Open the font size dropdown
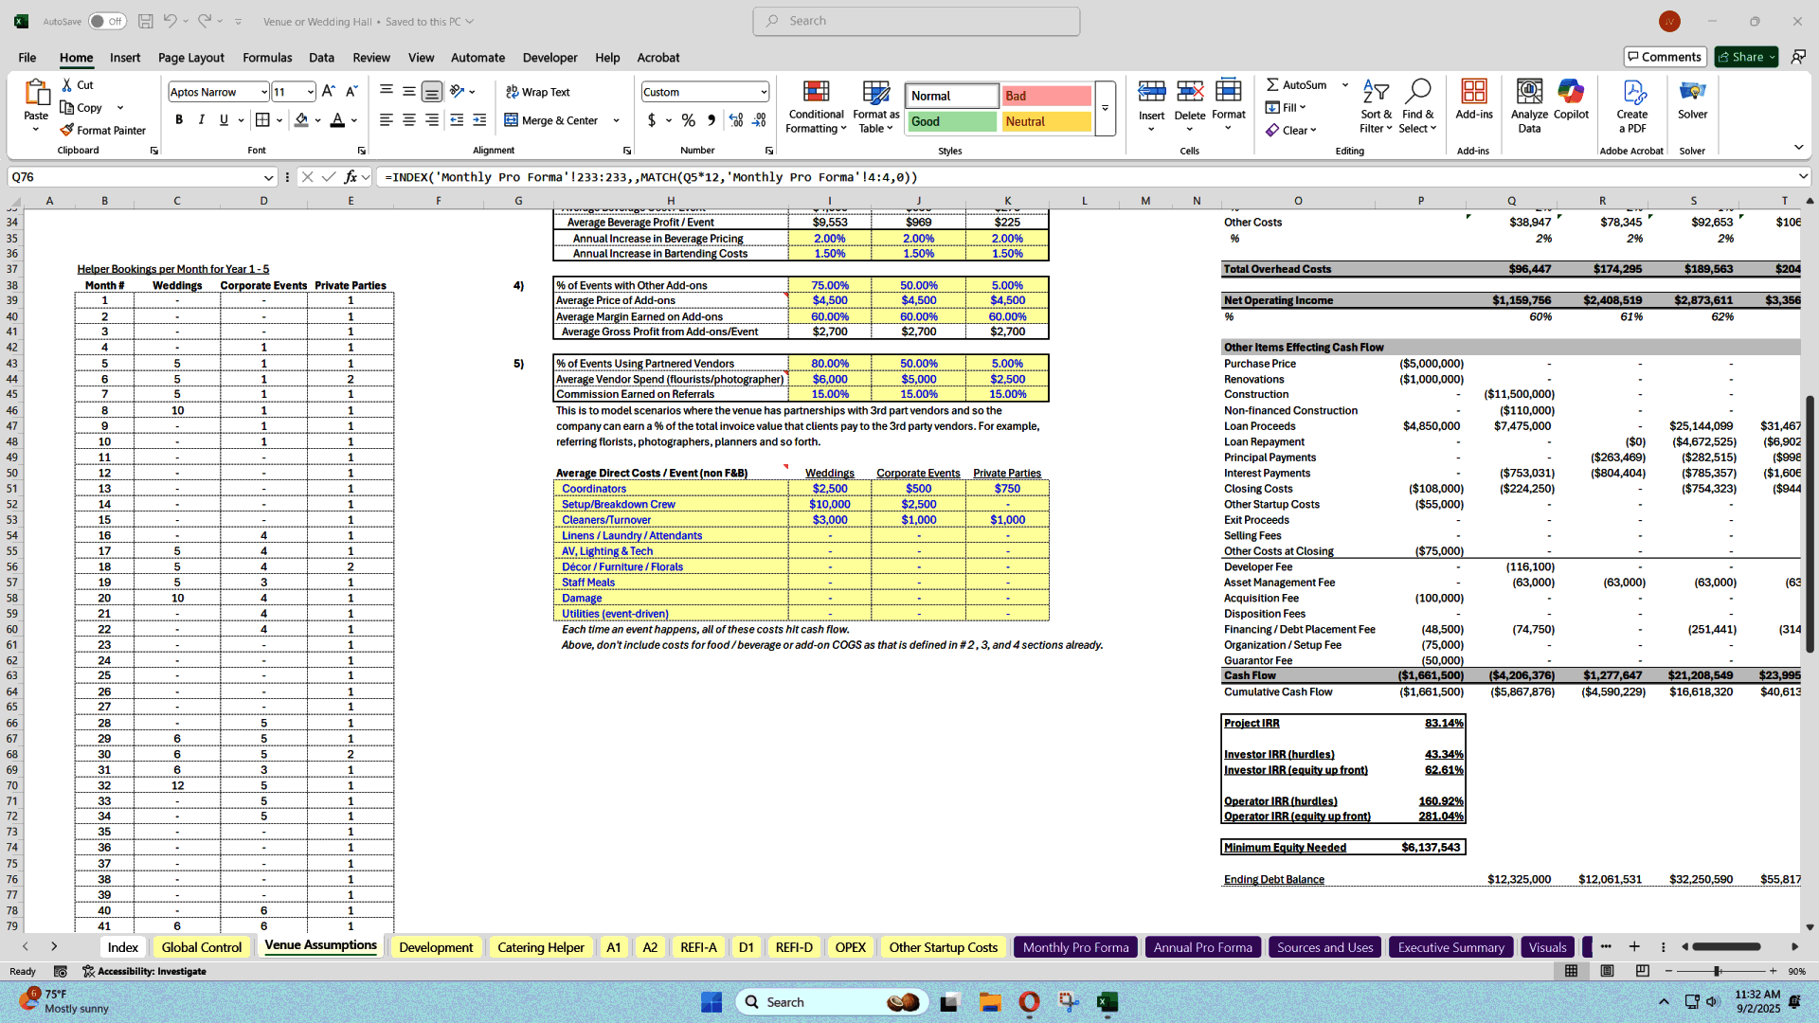The image size is (1819, 1023). point(310,92)
